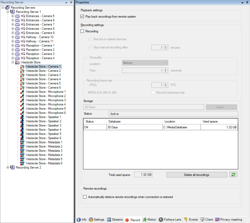Click the Westside Store - Microphone 2 icon

(22, 96)
